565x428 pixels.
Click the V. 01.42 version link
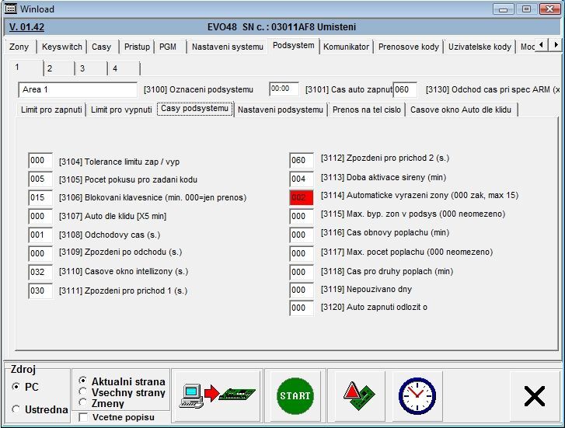click(26, 27)
